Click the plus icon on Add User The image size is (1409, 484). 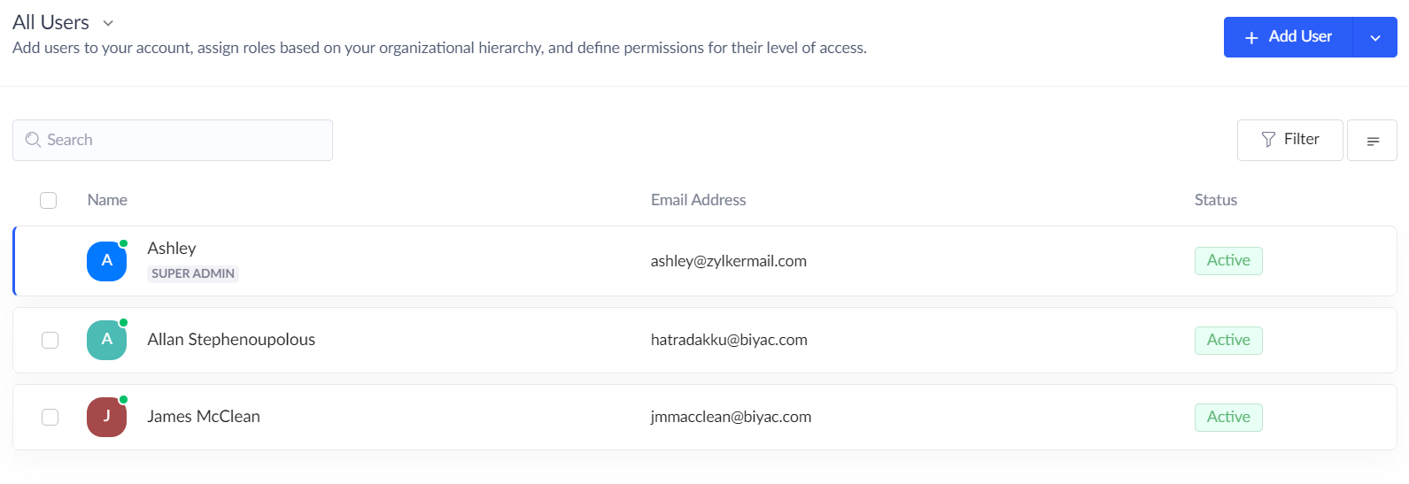(1251, 37)
